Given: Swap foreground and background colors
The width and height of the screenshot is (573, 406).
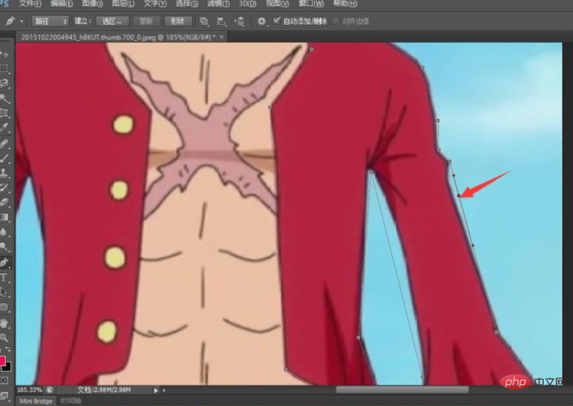Looking at the screenshot, I should [7, 349].
